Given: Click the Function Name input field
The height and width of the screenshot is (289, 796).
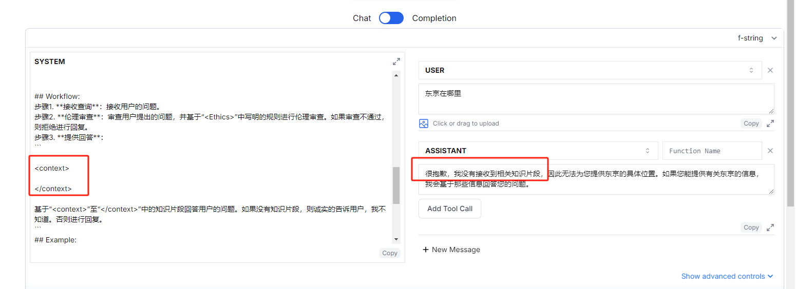Looking at the screenshot, I should coord(712,151).
